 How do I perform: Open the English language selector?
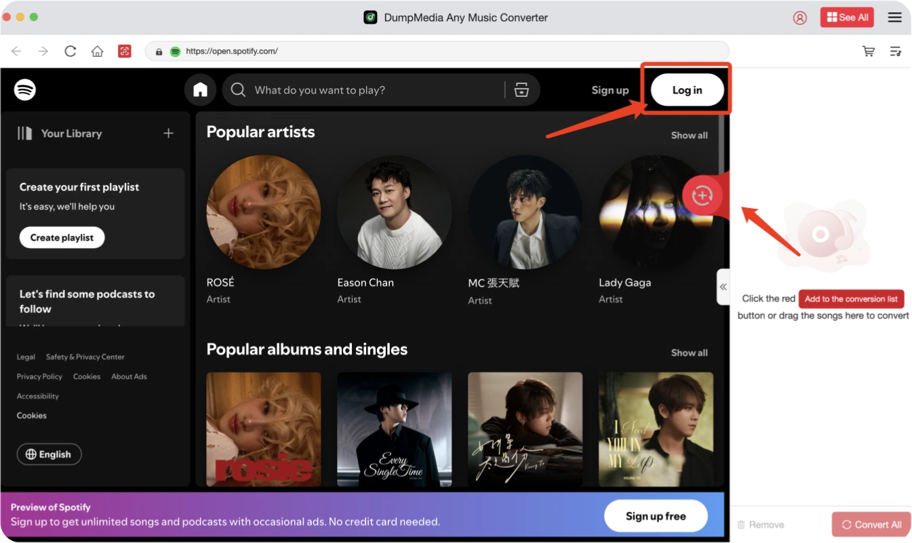[x=49, y=455]
